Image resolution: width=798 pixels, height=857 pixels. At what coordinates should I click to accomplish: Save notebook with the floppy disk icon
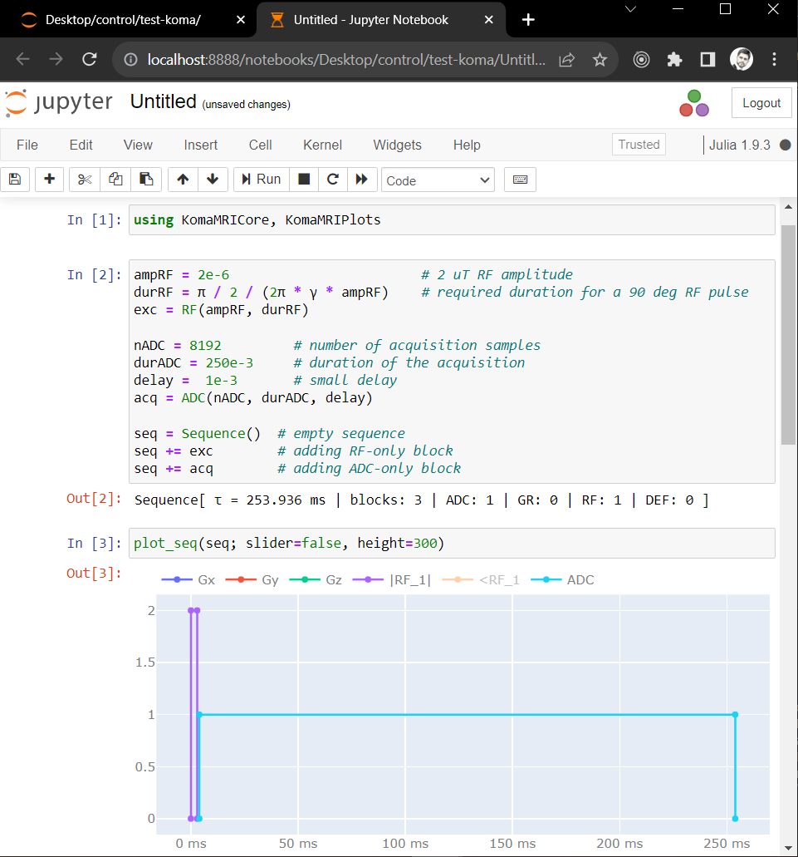click(x=15, y=180)
